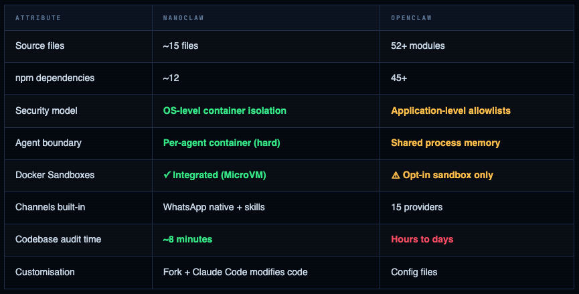
Task: Click OS-level container isolation text
Action: click(224, 111)
